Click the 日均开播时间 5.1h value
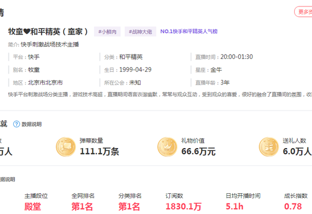The height and width of the screenshot is (214, 312). pyautogui.click(x=235, y=206)
